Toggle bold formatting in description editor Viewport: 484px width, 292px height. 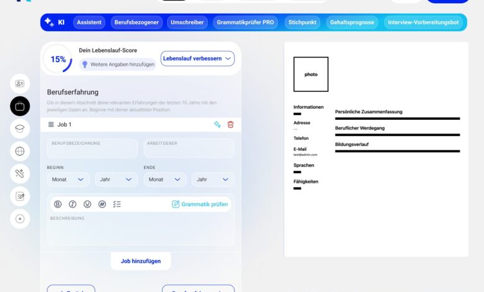[x=58, y=204]
